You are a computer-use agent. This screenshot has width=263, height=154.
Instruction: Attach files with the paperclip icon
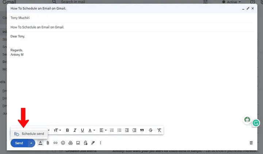(47, 143)
